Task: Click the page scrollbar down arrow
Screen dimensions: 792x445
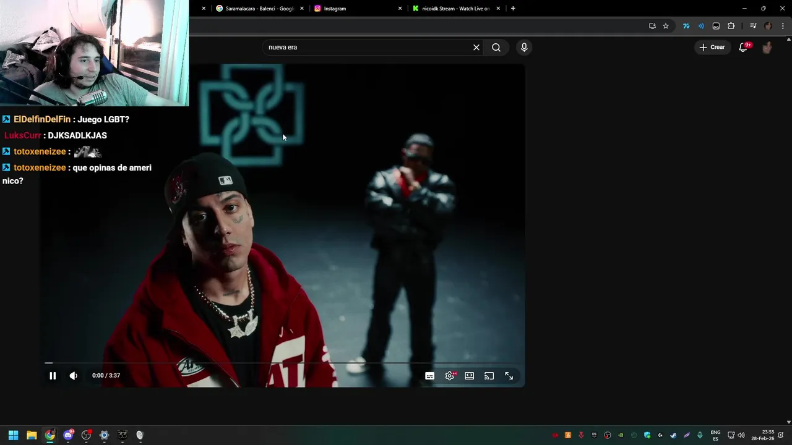Action: [788, 422]
